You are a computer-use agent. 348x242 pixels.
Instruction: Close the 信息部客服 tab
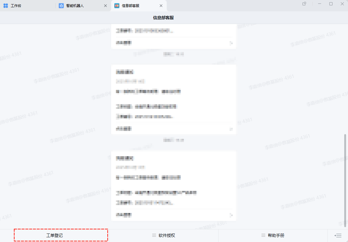tap(161, 6)
